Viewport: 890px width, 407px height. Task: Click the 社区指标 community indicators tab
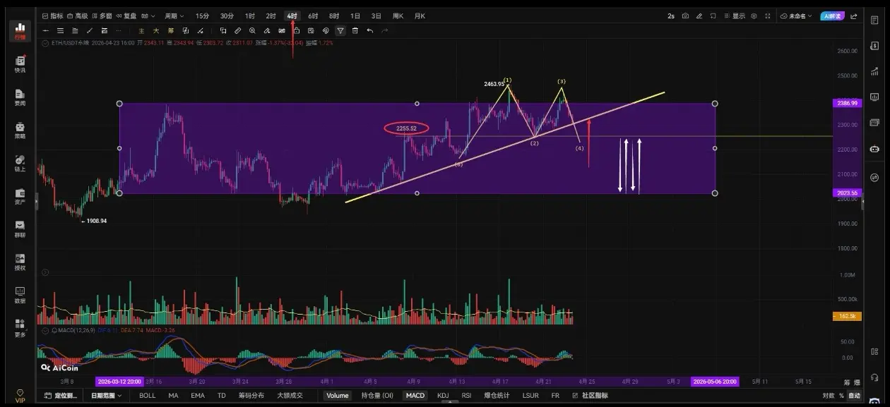[589, 396]
